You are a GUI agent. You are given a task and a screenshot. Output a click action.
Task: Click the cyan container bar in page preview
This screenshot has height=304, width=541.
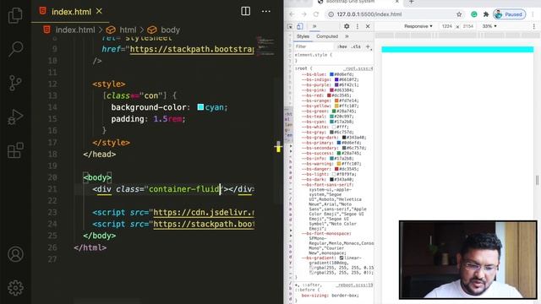(x=457, y=50)
